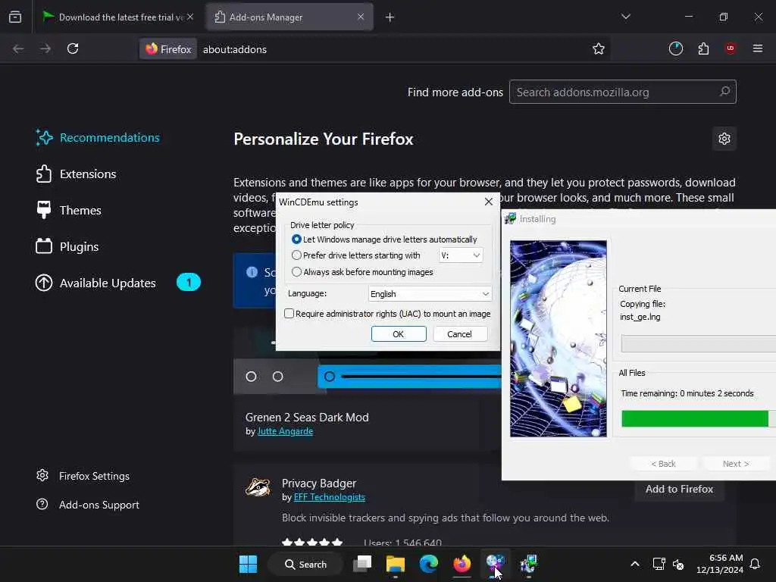Close the Add-ons Manager tab
This screenshot has width=776, height=582.
(x=360, y=17)
